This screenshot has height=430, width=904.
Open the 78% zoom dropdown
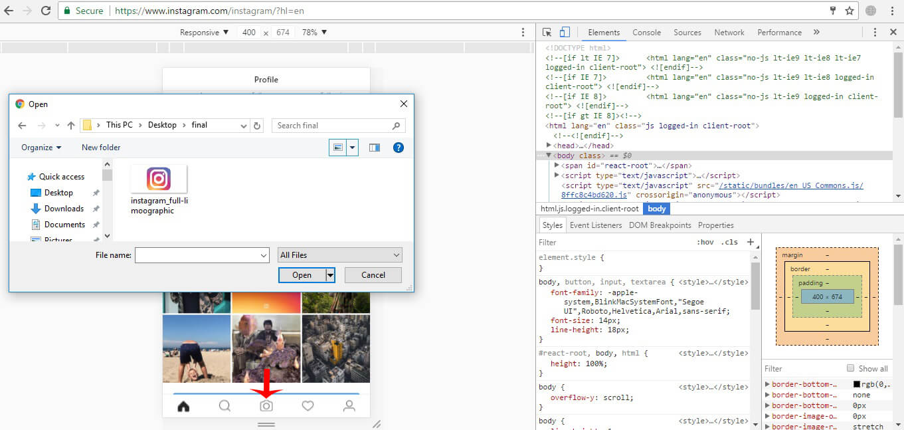tap(314, 32)
